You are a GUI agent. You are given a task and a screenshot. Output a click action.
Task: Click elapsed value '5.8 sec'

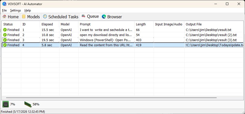tap(47, 45)
